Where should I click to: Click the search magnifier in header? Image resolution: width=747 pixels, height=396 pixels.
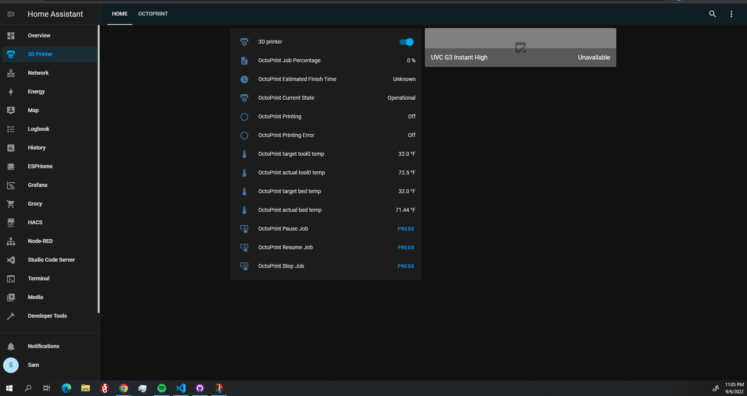click(x=712, y=14)
